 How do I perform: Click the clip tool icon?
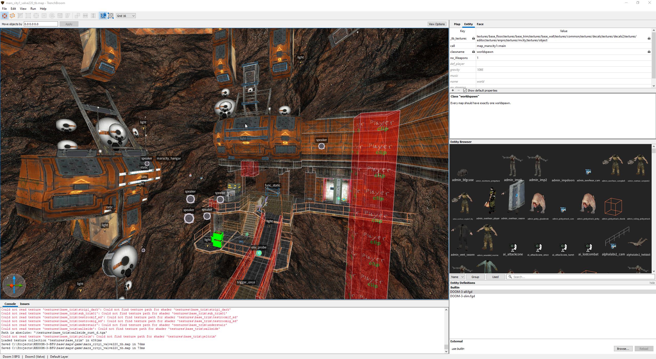20,16
